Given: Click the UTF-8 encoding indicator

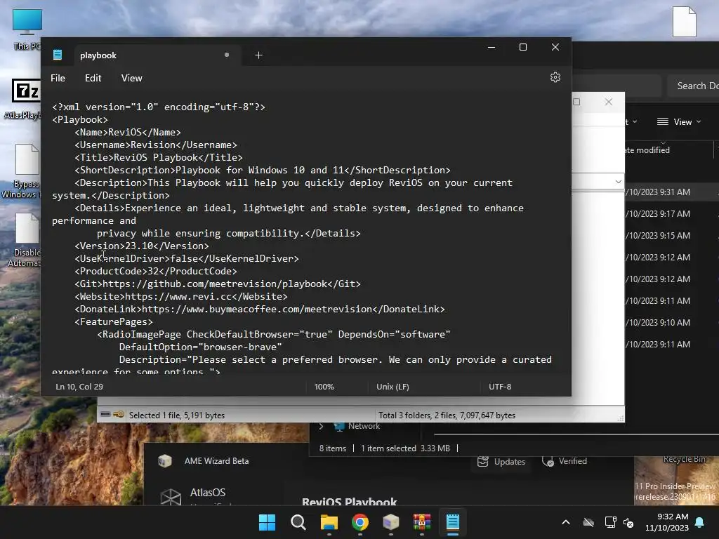Looking at the screenshot, I should [500, 387].
